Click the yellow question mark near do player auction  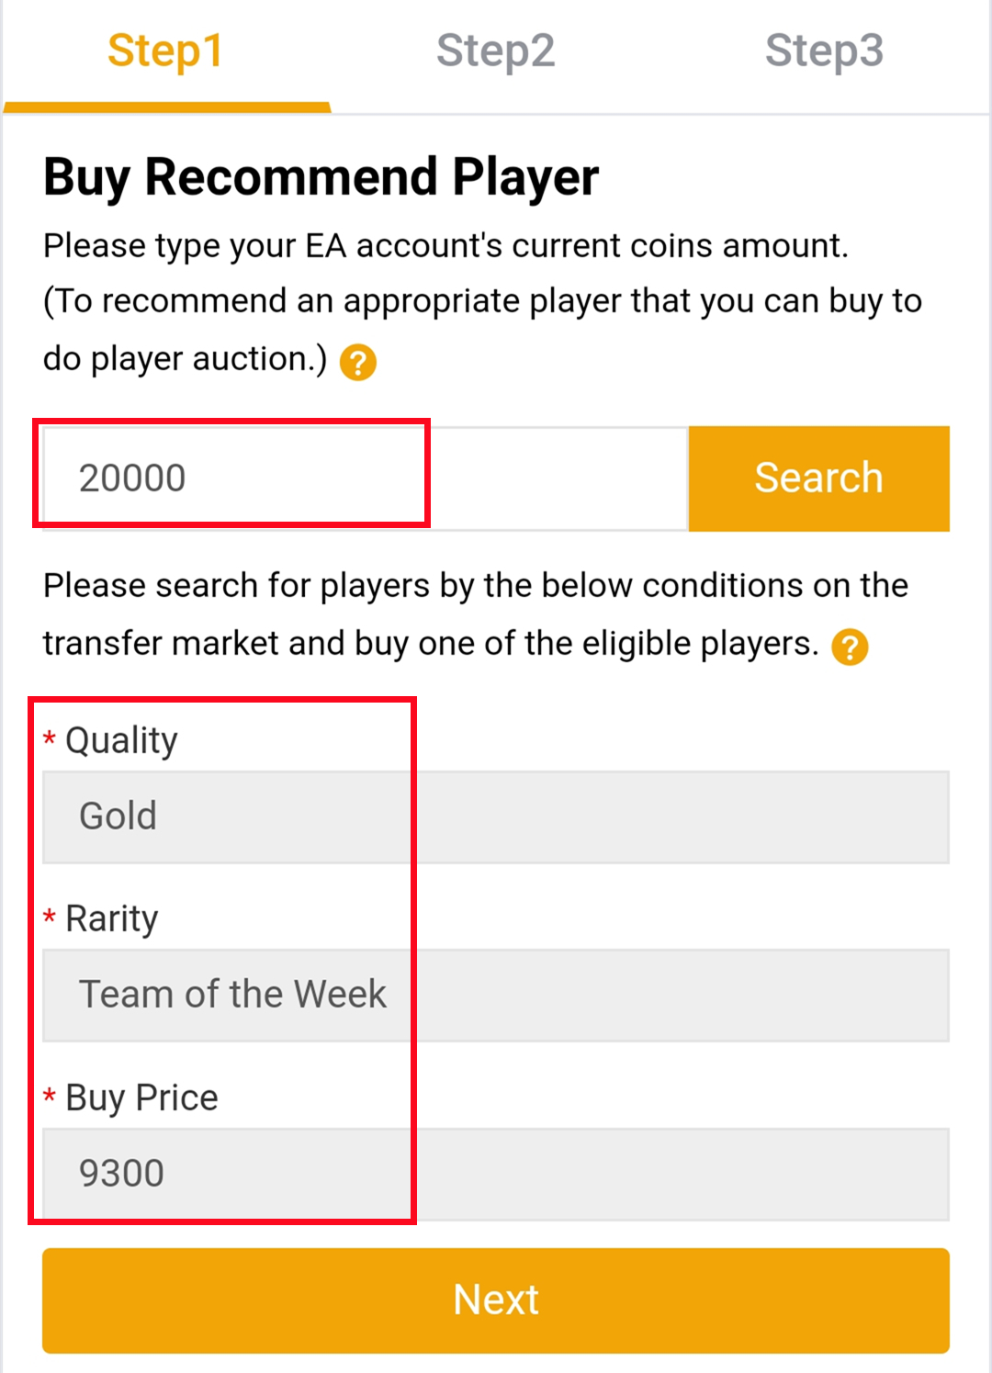point(357,362)
